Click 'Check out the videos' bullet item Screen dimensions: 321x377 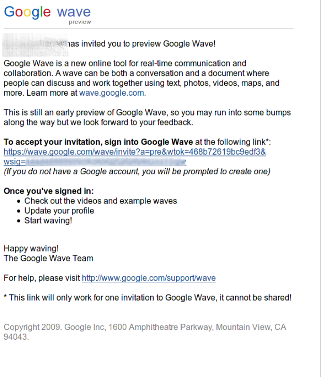point(101,201)
